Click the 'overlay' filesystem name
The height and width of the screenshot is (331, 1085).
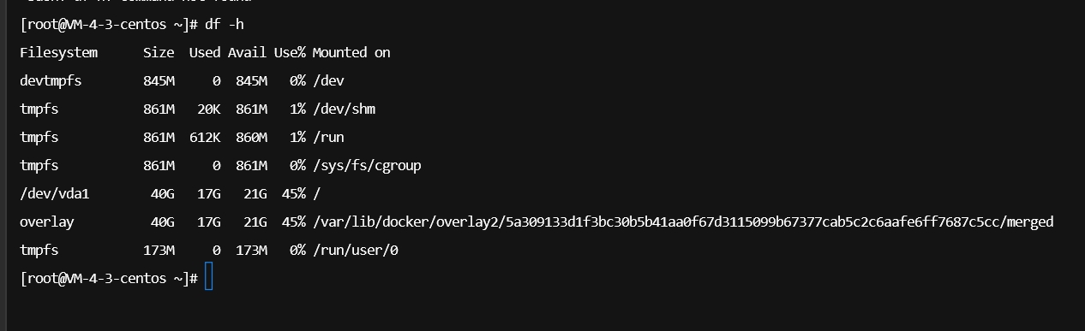coord(46,222)
